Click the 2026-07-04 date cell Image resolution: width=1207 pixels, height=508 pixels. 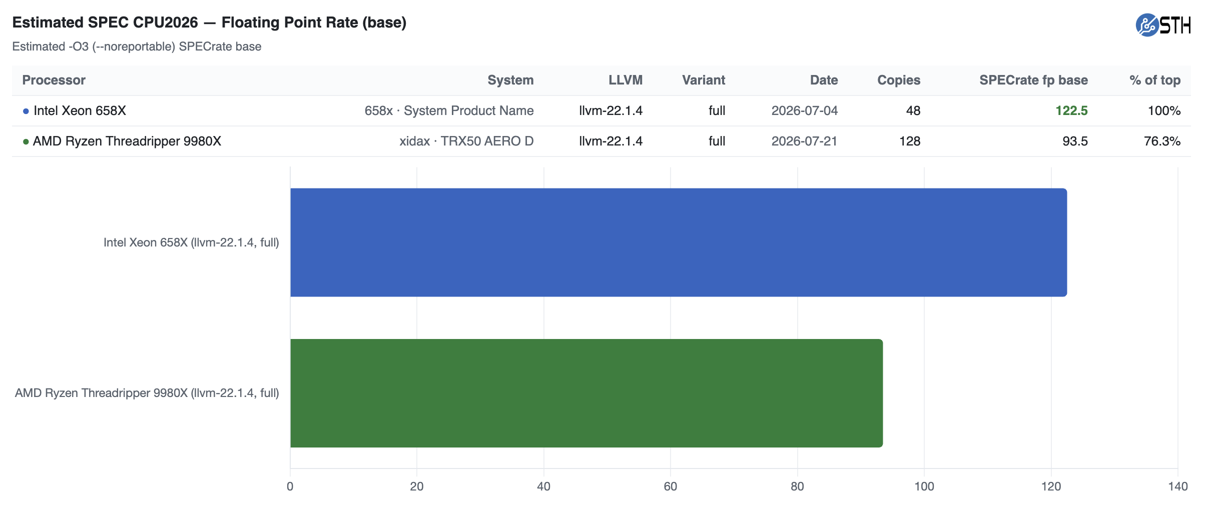(805, 110)
